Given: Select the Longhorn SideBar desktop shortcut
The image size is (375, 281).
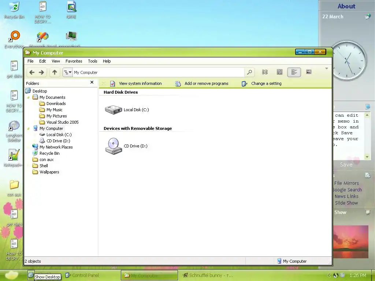Looking at the screenshot, I should coord(14,131).
